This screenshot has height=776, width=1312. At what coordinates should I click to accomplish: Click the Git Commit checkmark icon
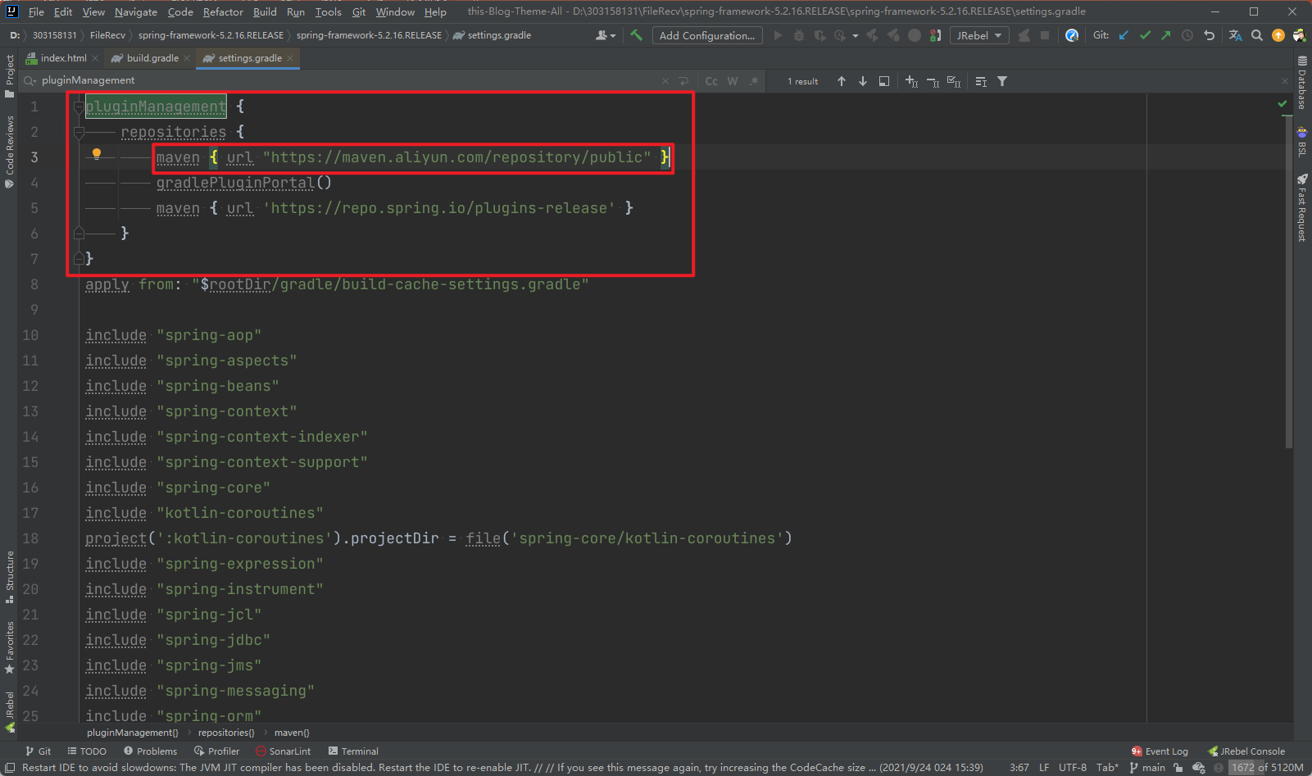(x=1145, y=35)
